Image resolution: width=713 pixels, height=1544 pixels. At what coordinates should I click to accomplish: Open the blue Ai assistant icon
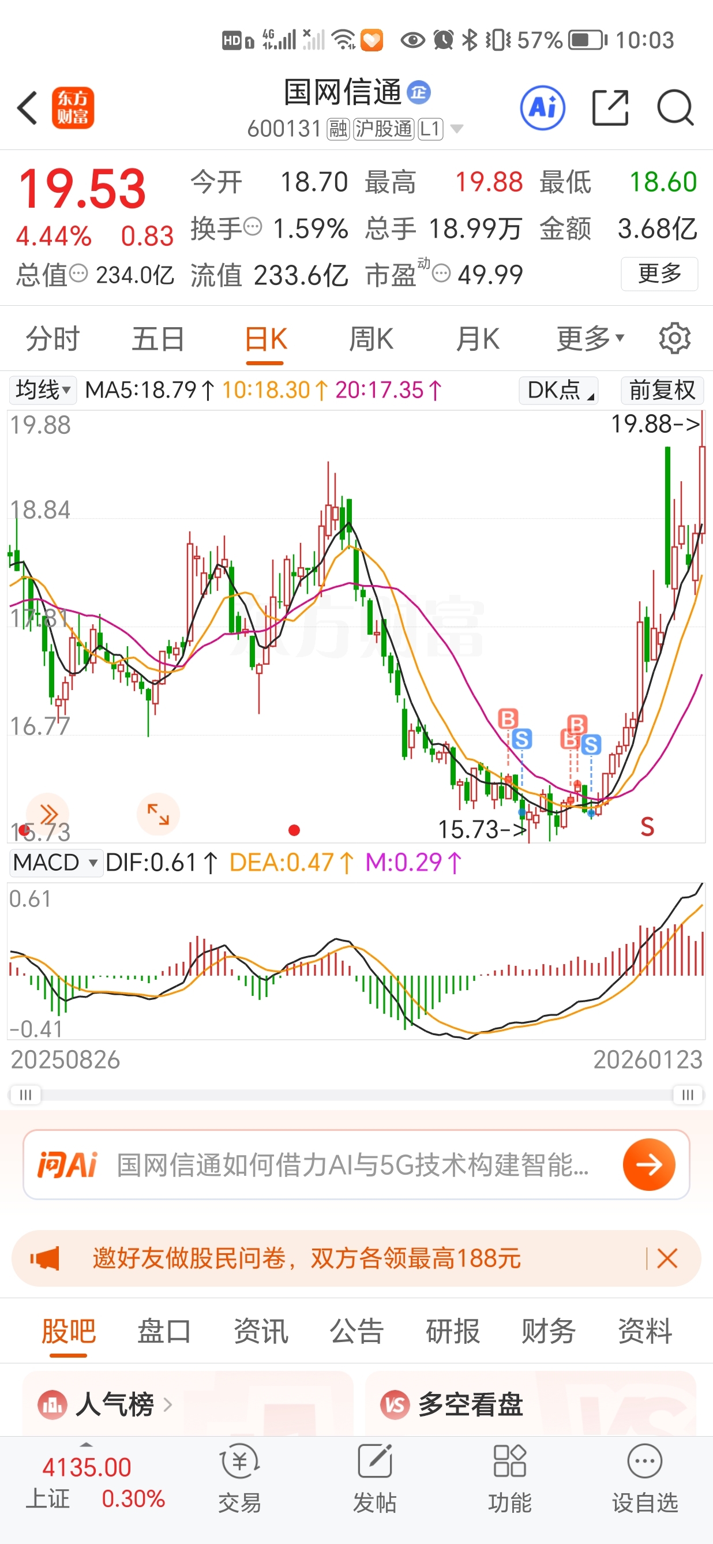[543, 108]
